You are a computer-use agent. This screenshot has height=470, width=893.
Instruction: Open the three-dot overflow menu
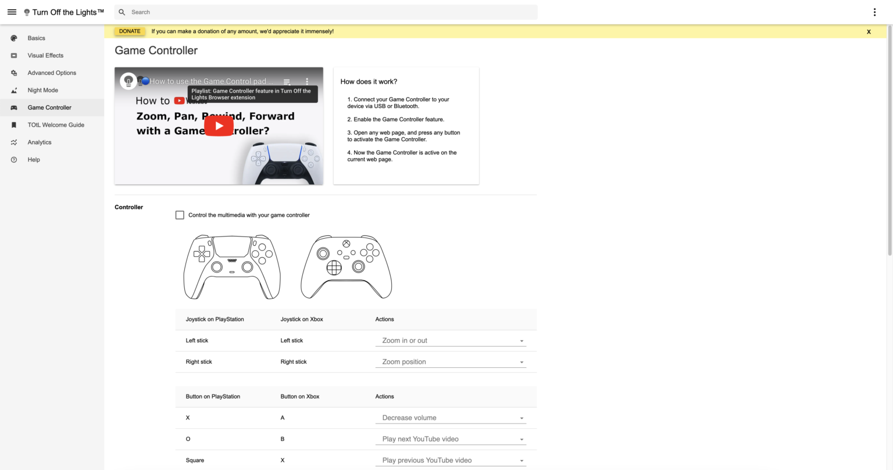(874, 12)
